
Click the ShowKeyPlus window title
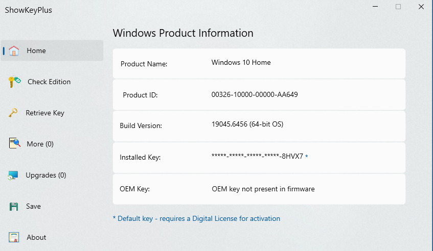[x=29, y=10]
